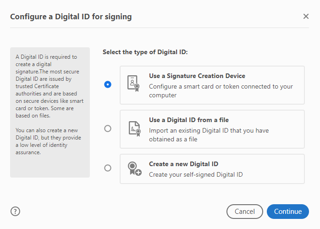
Task: Click the 'Select the type of Digital ID' heading
Action: (145, 52)
